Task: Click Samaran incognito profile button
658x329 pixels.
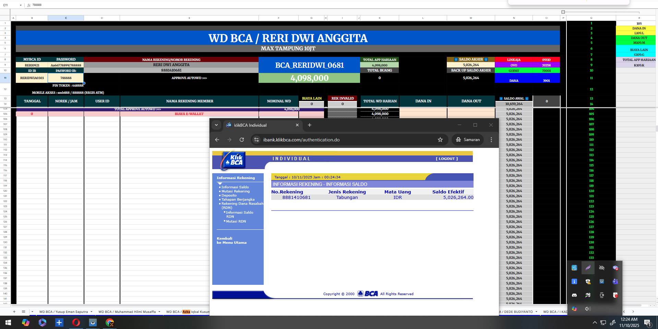Action: [468, 140]
